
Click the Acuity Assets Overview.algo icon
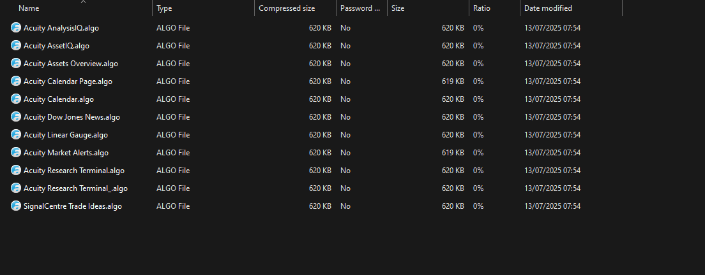(16, 64)
